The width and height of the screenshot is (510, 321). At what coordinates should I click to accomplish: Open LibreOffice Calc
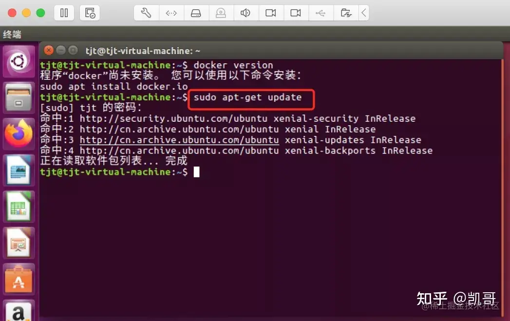coord(19,207)
